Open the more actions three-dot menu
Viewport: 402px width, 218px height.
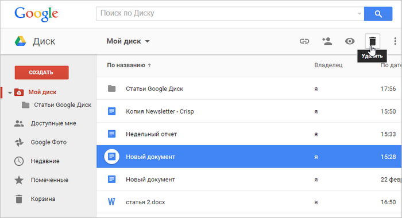tap(395, 41)
